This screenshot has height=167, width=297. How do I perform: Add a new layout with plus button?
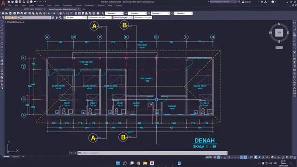click(x=23, y=157)
